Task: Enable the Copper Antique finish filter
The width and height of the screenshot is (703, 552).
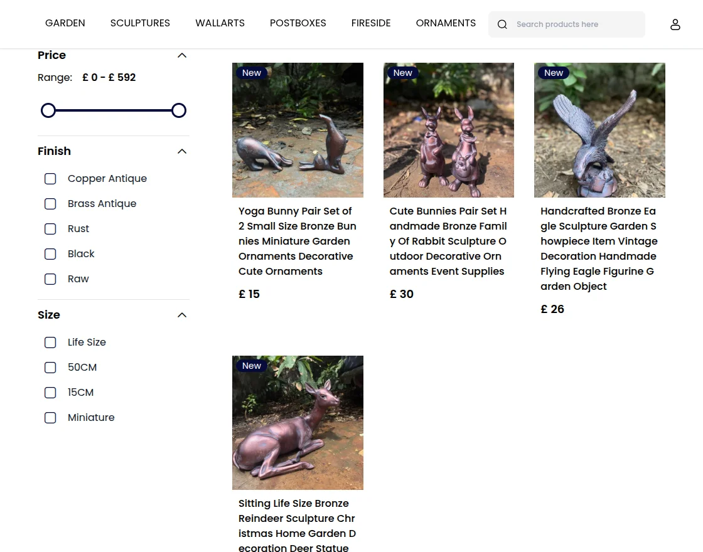Action: pyautogui.click(x=50, y=179)
